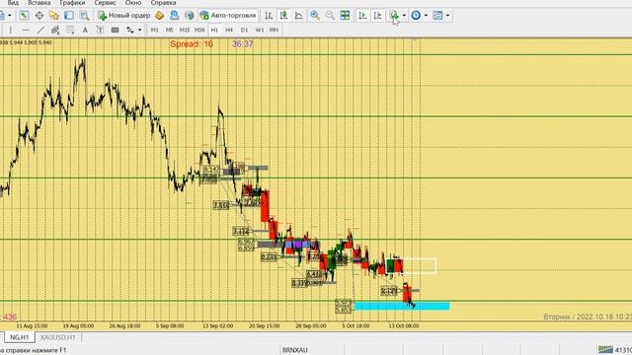Click the globe market icon
Image resolution: width=632 pixels, height=355 pixels.
[x=189, y=16]
